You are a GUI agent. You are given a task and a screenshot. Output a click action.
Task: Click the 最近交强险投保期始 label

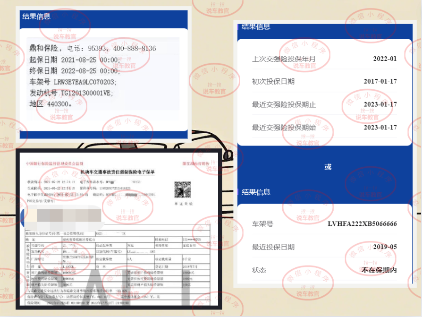tap(284, 128)
